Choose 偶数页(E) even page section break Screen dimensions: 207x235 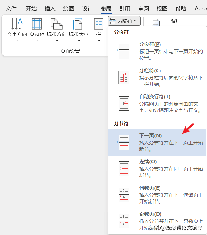point(157,194)
